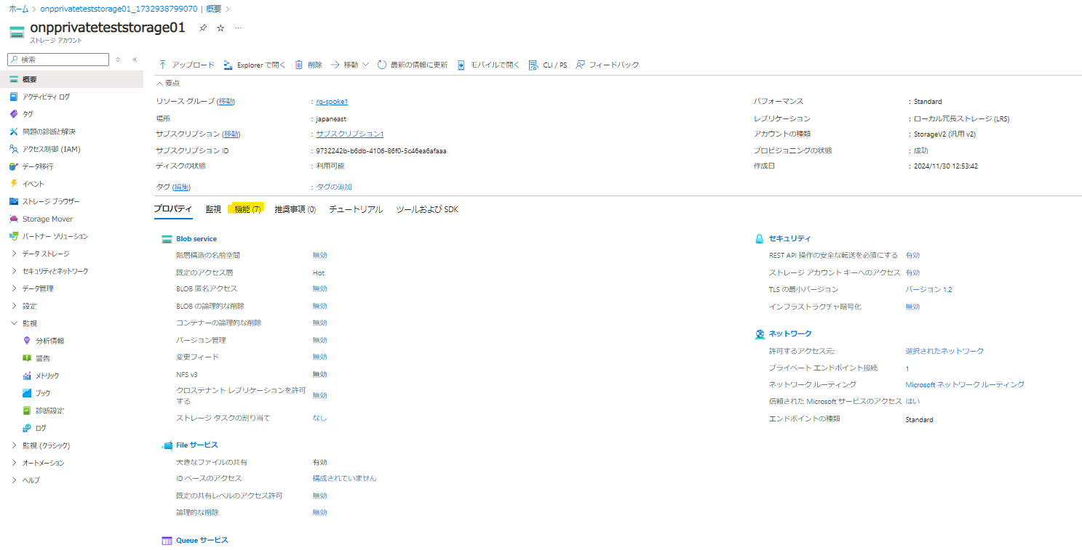Click the Delete trash icon
Image resolution: width=1082 pixels, height=550 pixels.
pos(298,65)
